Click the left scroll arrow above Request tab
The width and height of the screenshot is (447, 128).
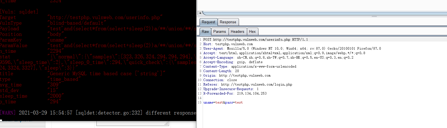click(x=200, y=13)
